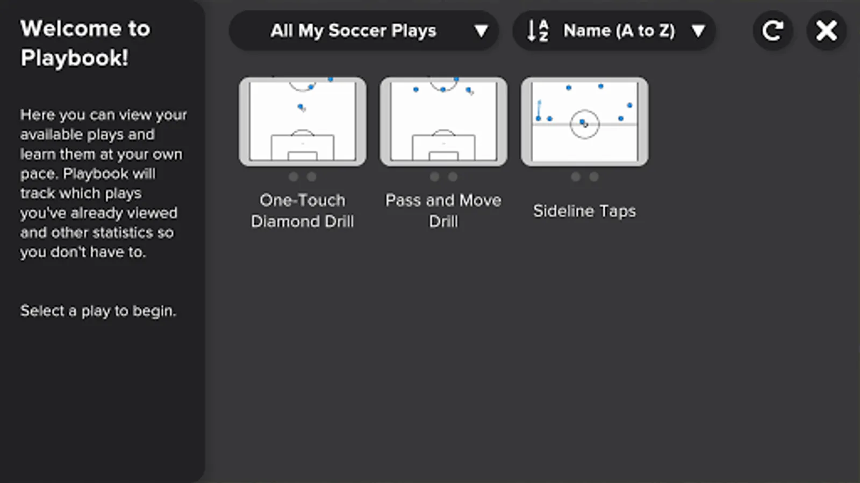Image resolution: width=860 pixels, height=483 pixels.
Task: Open the All My Soccer Plays dropdown
Action: click(353, 31)
